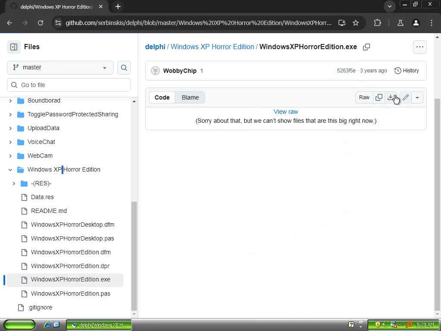Launch Internet Explorer from quick launch
This screenshot has height=331, width=441.
(x=47, y=325)
